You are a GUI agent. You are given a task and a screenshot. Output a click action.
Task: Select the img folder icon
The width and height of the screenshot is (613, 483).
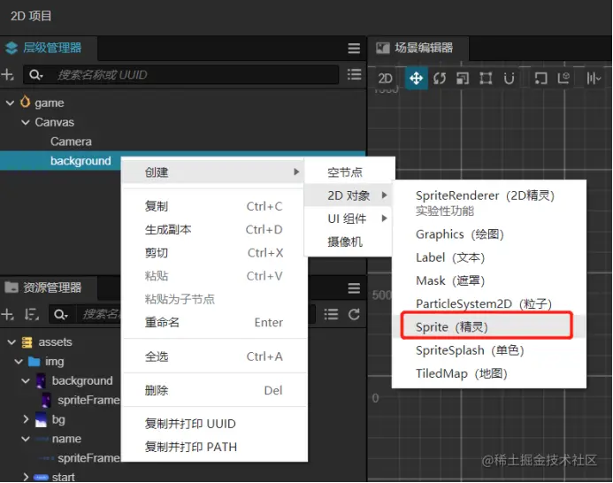point(34,362)
